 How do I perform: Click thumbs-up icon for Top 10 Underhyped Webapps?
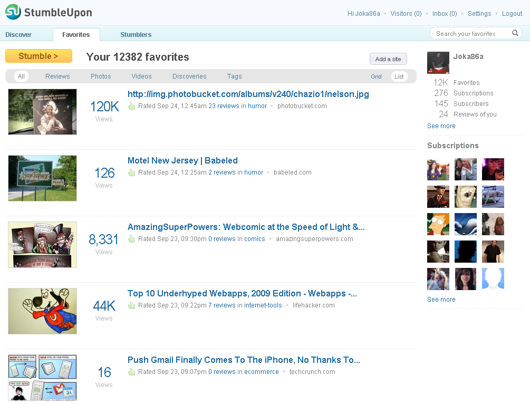click(131, 305)
